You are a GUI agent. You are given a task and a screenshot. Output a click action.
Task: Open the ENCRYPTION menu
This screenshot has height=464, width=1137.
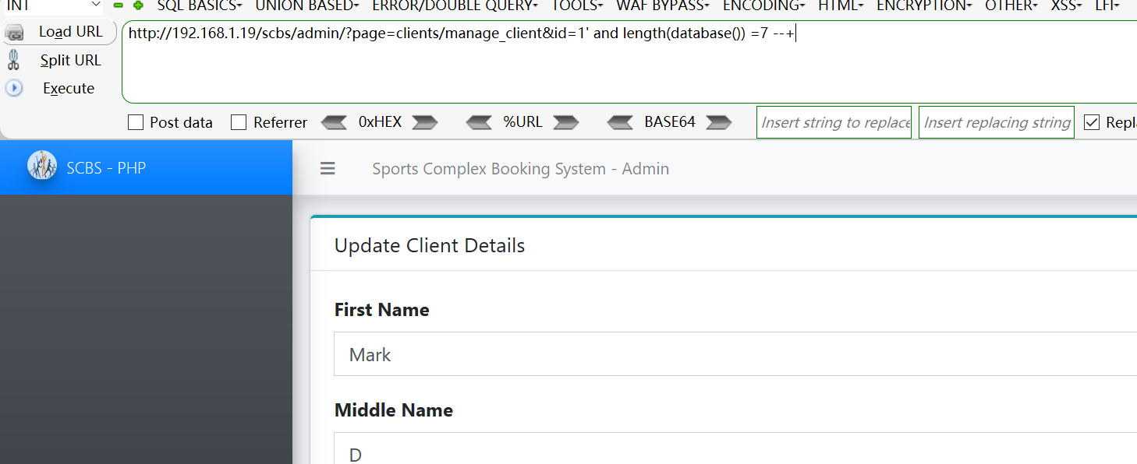(x=924, y=5)
